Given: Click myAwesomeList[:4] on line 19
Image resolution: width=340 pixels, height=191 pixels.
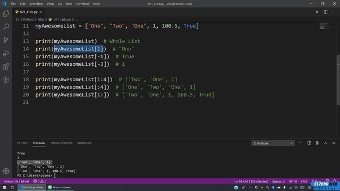Looking at the screenshot, I should click(80, 87).
